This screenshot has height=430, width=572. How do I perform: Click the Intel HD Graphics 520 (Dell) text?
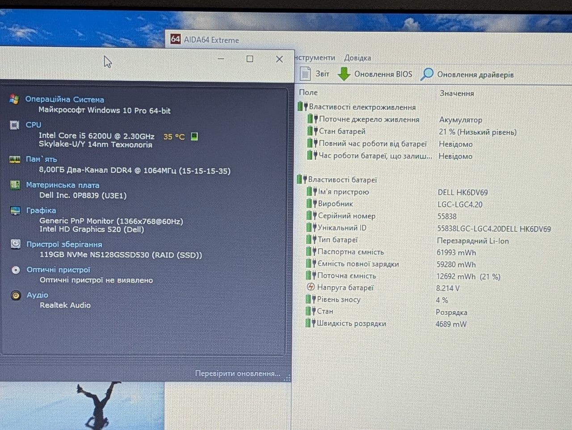pos(92,229)
